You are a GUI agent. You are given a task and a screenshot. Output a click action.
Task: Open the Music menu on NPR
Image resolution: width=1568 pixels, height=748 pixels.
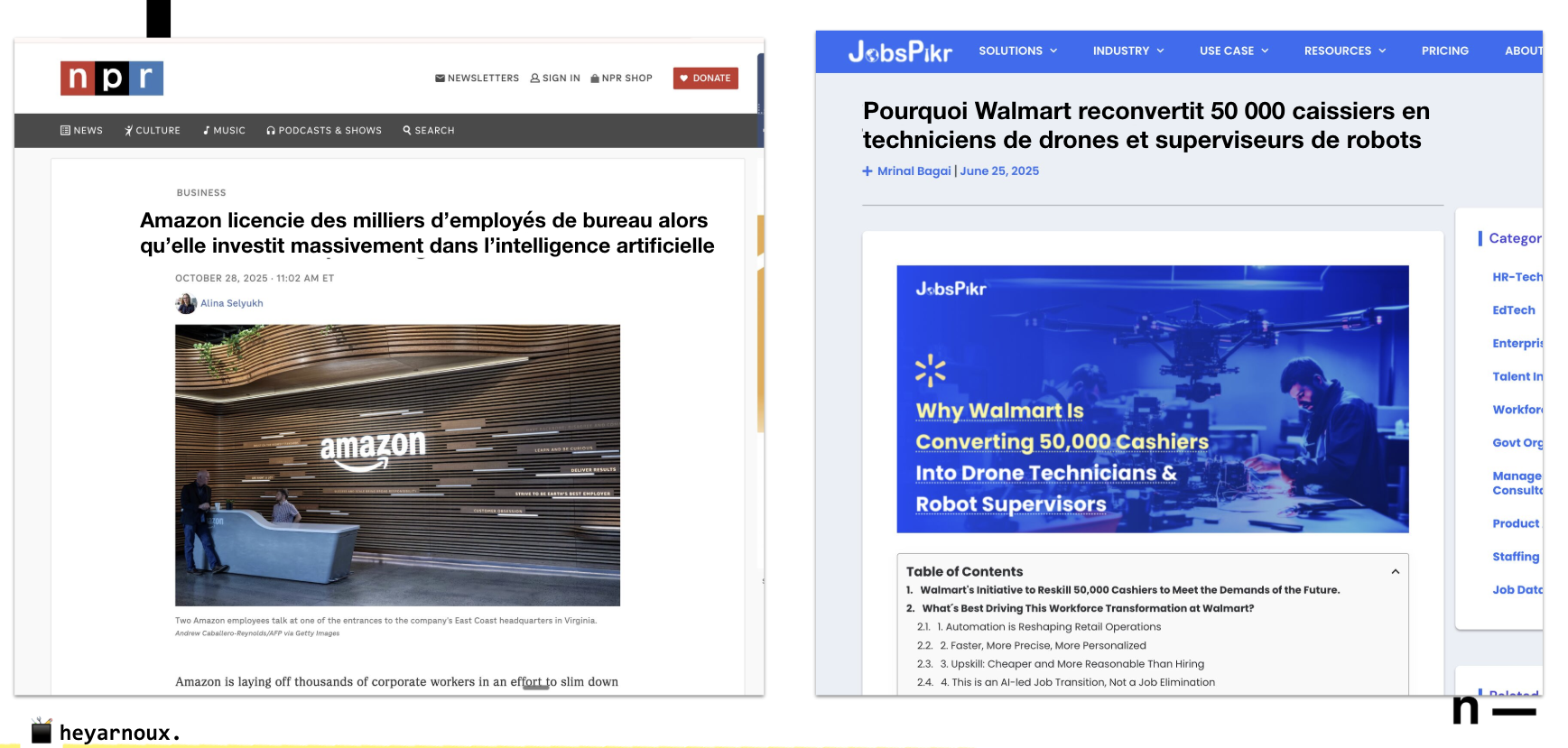tap(224, 131)
